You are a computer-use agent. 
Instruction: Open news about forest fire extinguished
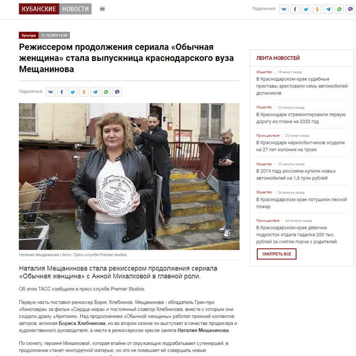click(302, 203)
